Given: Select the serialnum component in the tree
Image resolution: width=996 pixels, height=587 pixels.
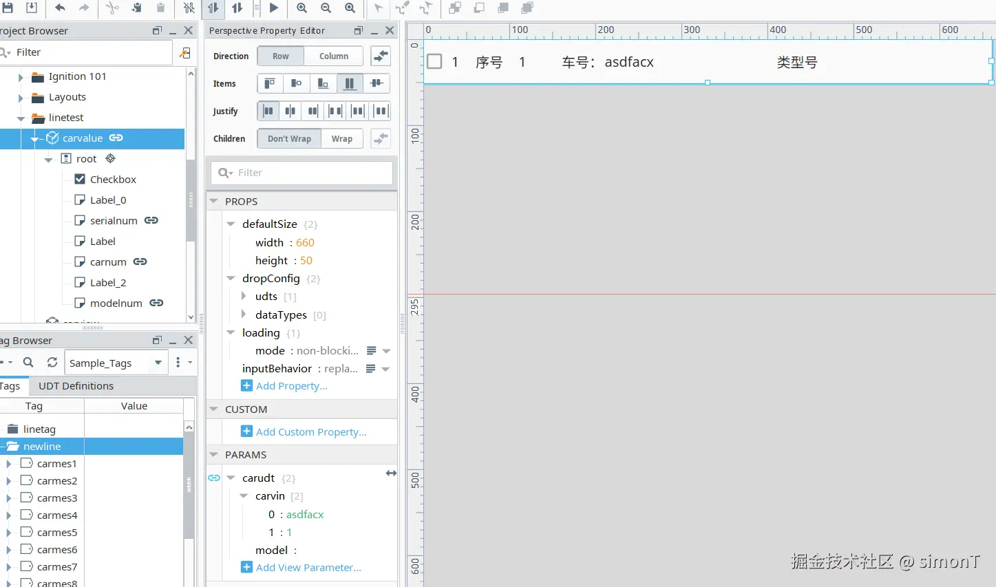Looking at the screenshot, I should coord(114,221).
